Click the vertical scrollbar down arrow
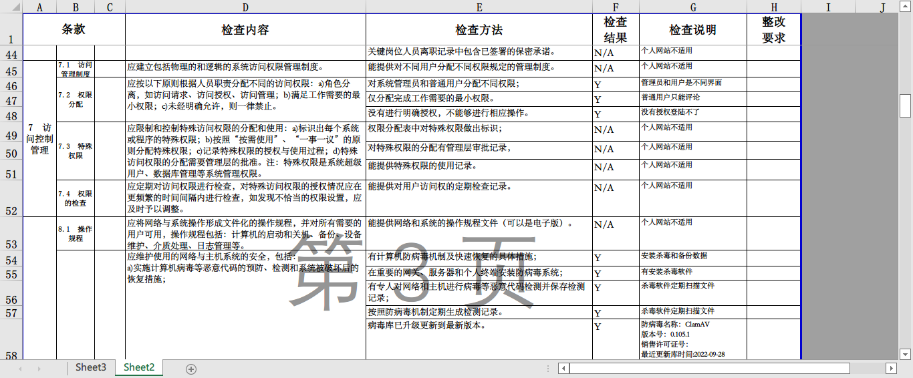 click(906, 354)
